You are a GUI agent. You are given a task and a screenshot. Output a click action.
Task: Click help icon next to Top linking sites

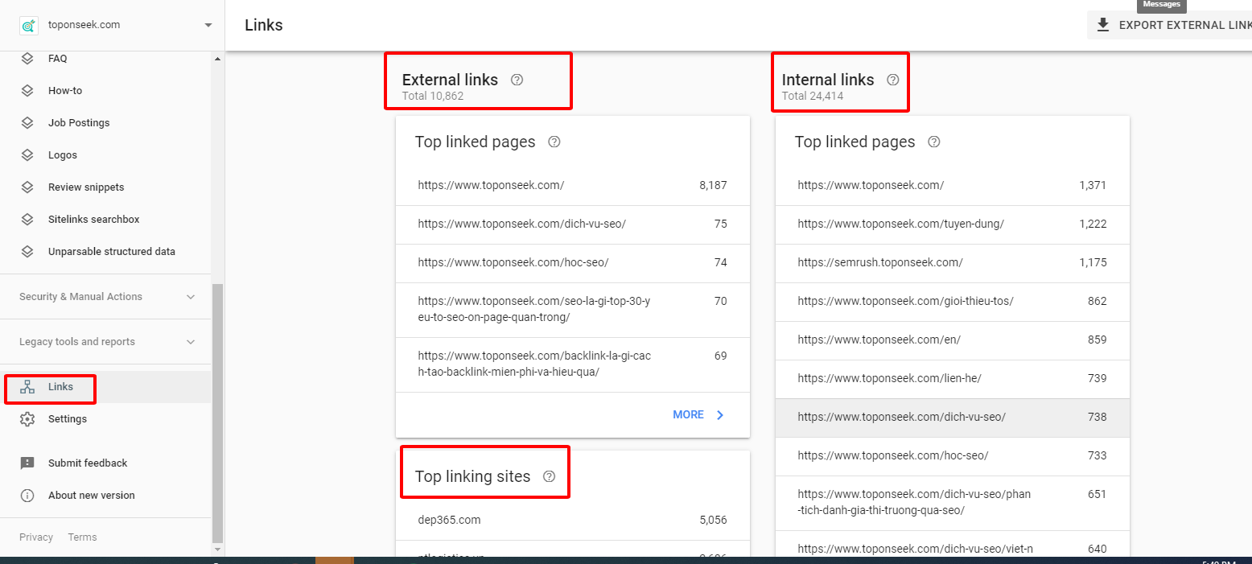(550, 476)
